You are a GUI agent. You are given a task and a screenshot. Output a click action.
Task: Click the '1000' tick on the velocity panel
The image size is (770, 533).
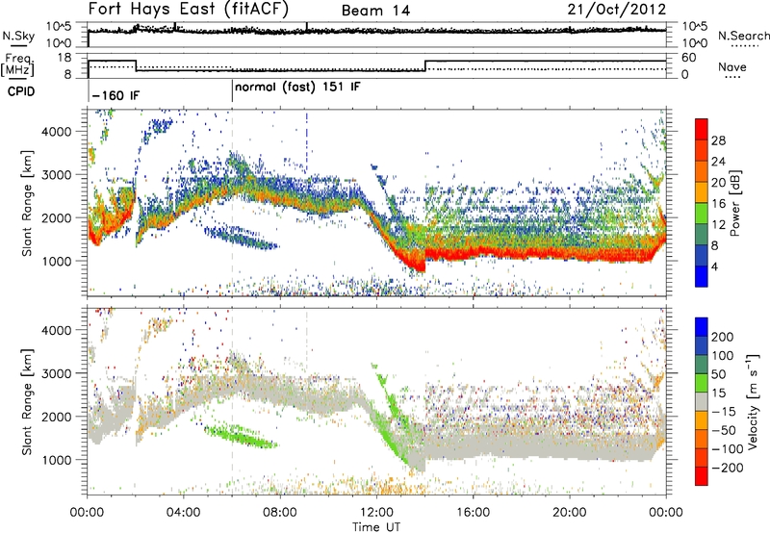tap(57, 460)
